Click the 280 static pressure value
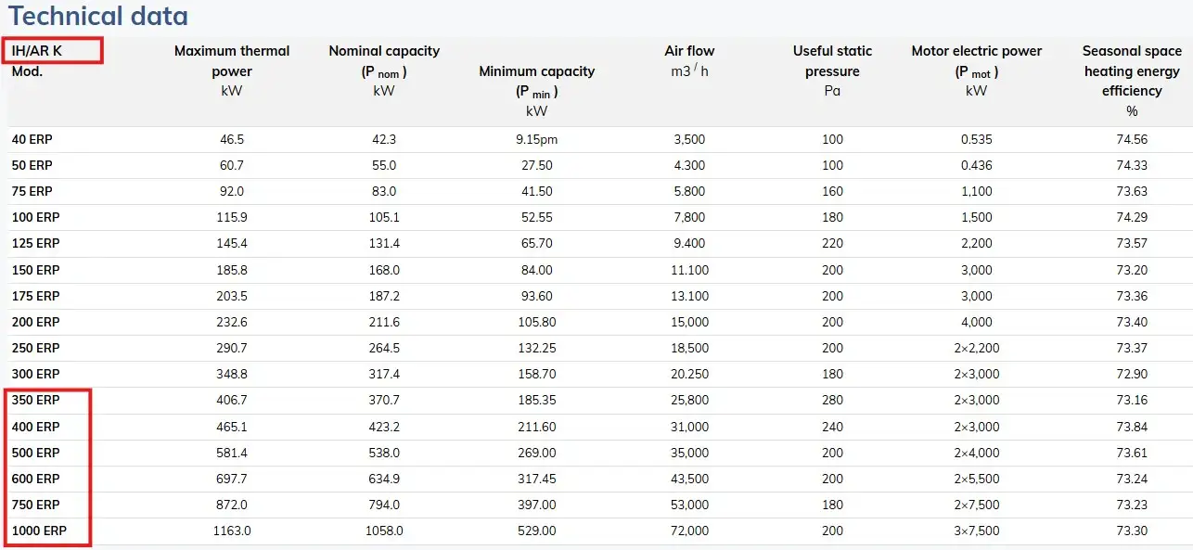The height and width of the screenshot is (550, 1193). [x=832, y=400]
